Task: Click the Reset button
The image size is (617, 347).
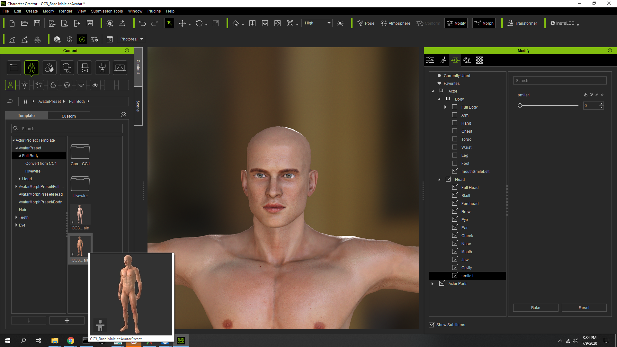Action: point(584,307)
